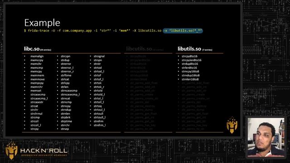Image resolution: width=290 pixels, height=163 pixels.
Task: Click the 'strrchr' entry
Action: tap(65, 125)
